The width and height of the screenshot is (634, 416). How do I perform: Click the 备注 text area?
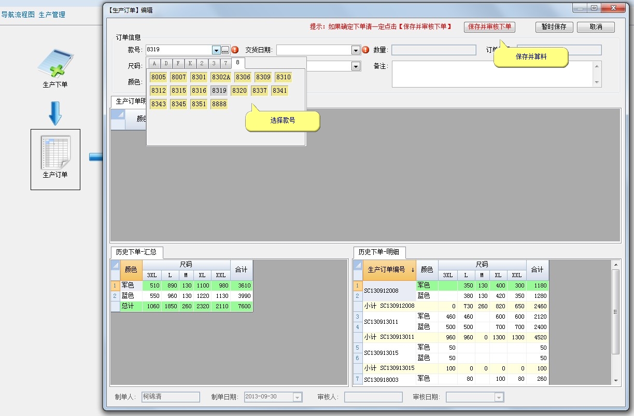pos(492,74)
